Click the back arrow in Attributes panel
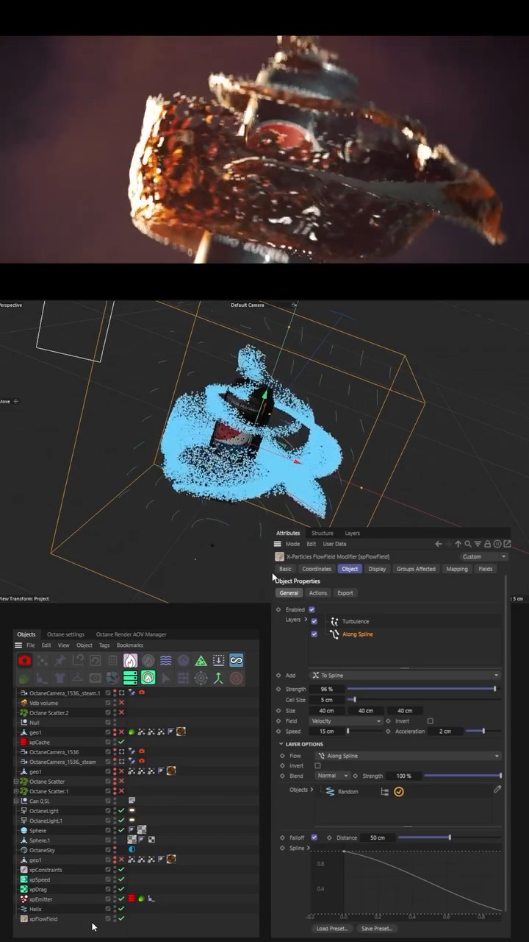529x942 pixels. [x=439, y=544]
